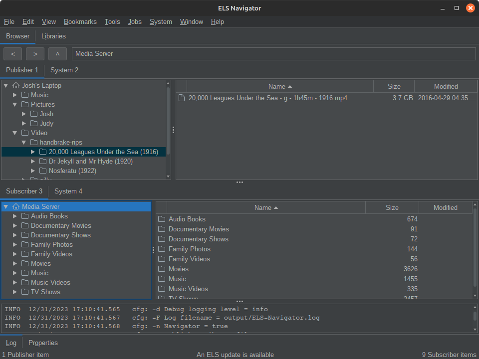Click the Media Server location field
Viewport: 479px width, 359px height.
pos(273,53)
